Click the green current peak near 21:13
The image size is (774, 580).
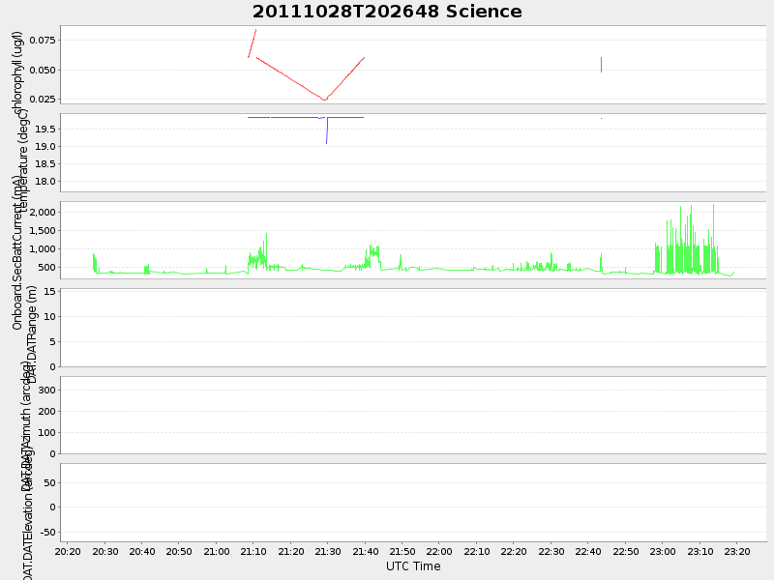click(267, 250)
